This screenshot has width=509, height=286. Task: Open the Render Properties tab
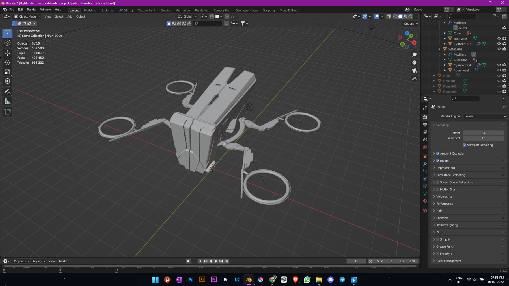tap(425, 117)
